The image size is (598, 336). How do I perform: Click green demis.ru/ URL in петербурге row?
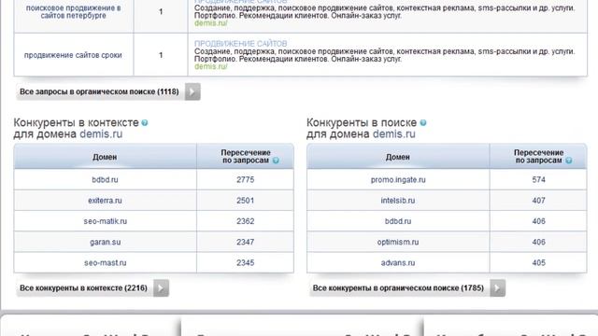click(211, 22)
